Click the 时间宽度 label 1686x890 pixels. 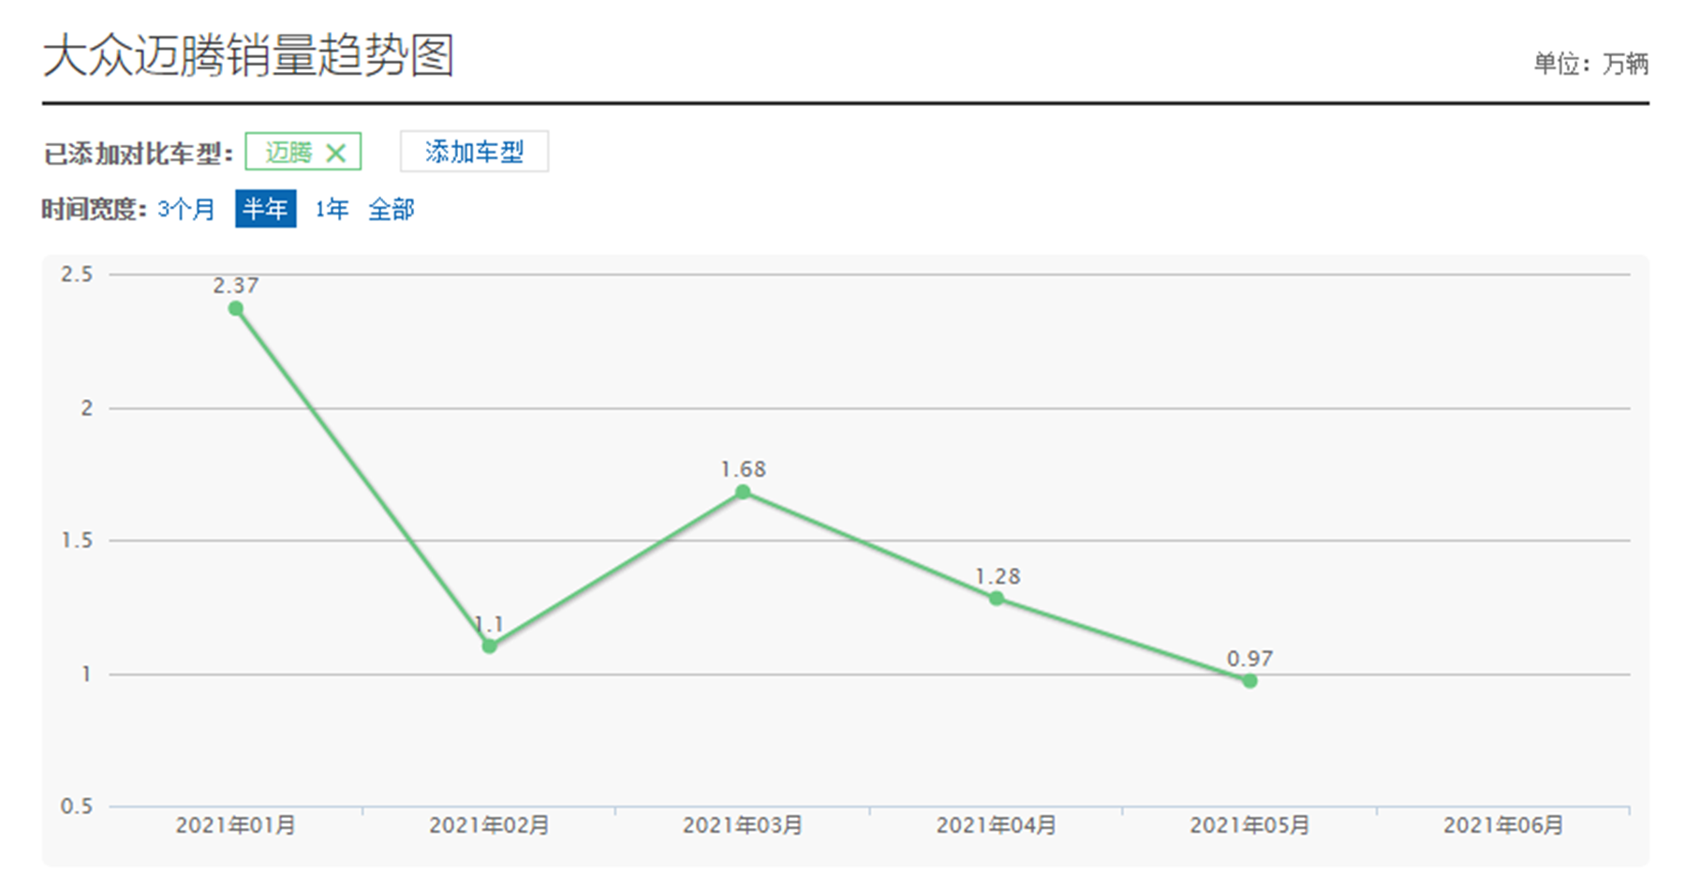coord(94,209)
